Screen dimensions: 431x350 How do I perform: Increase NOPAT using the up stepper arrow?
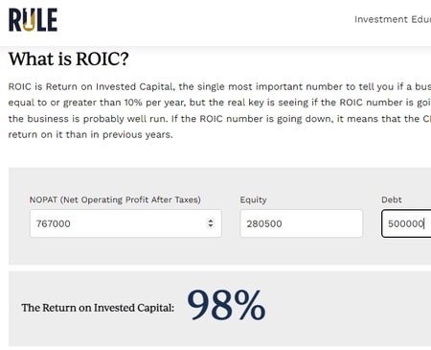(x=211, y=221)
